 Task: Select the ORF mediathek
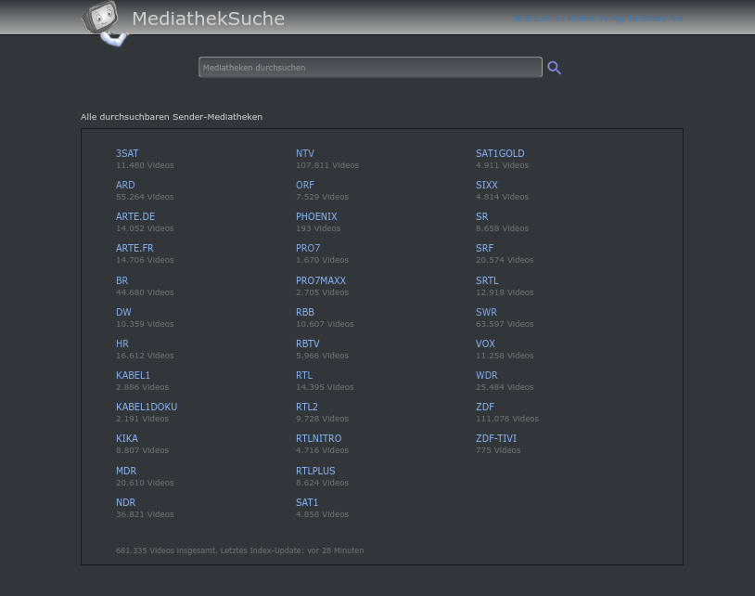pyautogui.click(x=305, y=185)
